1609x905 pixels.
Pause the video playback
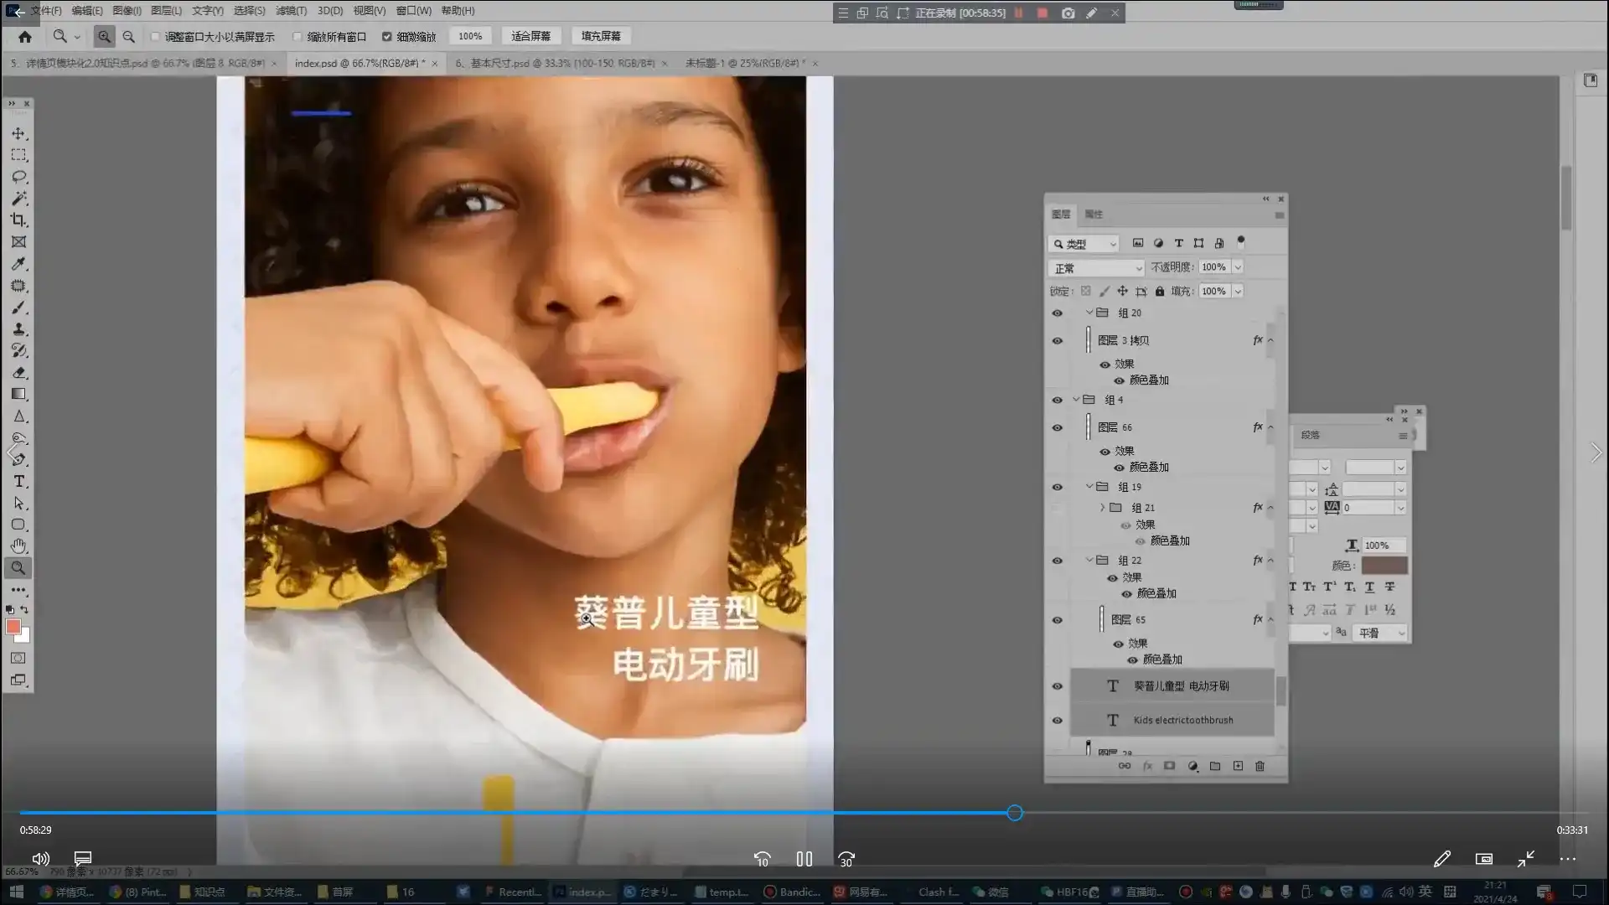point(804,859)
